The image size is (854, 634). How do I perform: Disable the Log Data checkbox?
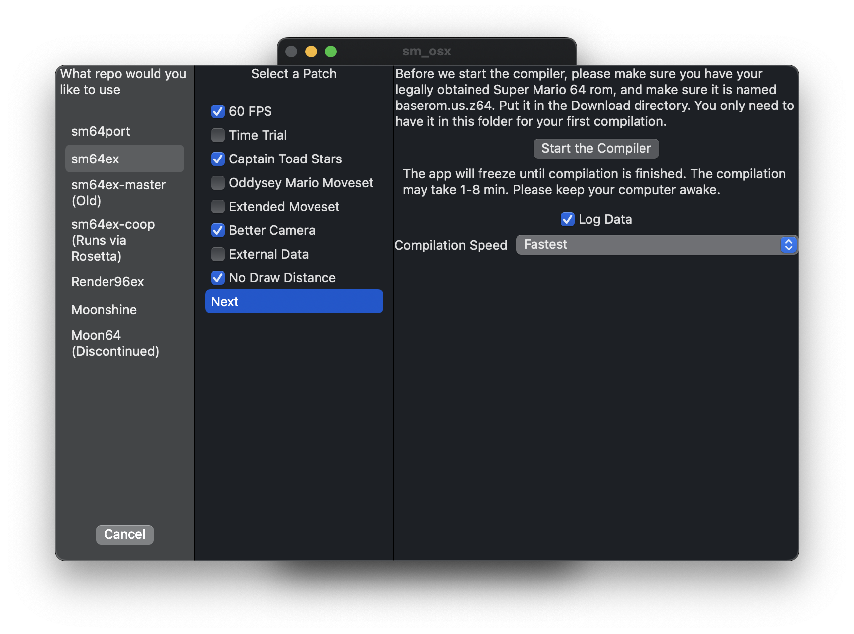pyautogui.click(x=568, y=219)
